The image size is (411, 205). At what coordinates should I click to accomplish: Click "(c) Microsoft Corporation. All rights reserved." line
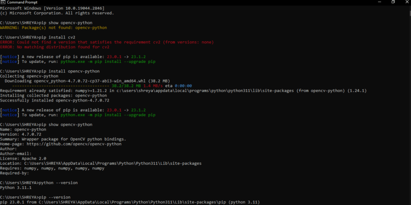coord(57,13)
